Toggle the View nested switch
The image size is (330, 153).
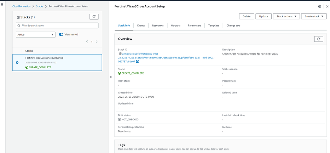point(61,35)
